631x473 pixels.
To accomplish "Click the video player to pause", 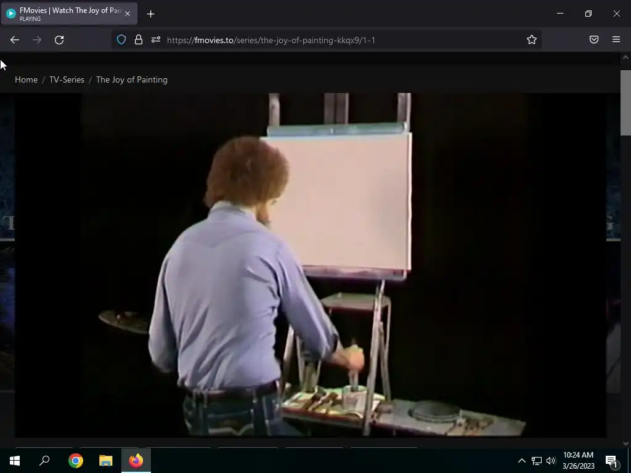I will click(311, 265).
